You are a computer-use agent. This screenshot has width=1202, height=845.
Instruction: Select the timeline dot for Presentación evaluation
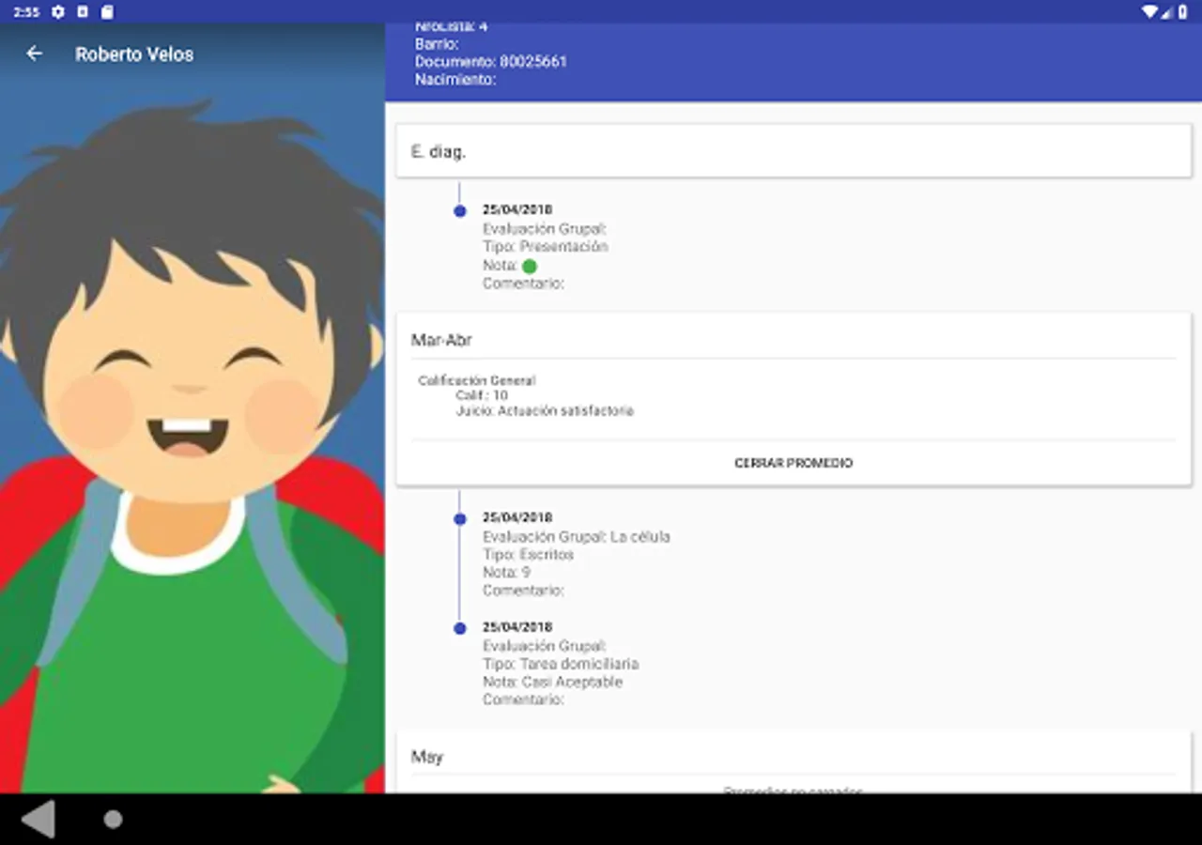[x=459, y=211]
